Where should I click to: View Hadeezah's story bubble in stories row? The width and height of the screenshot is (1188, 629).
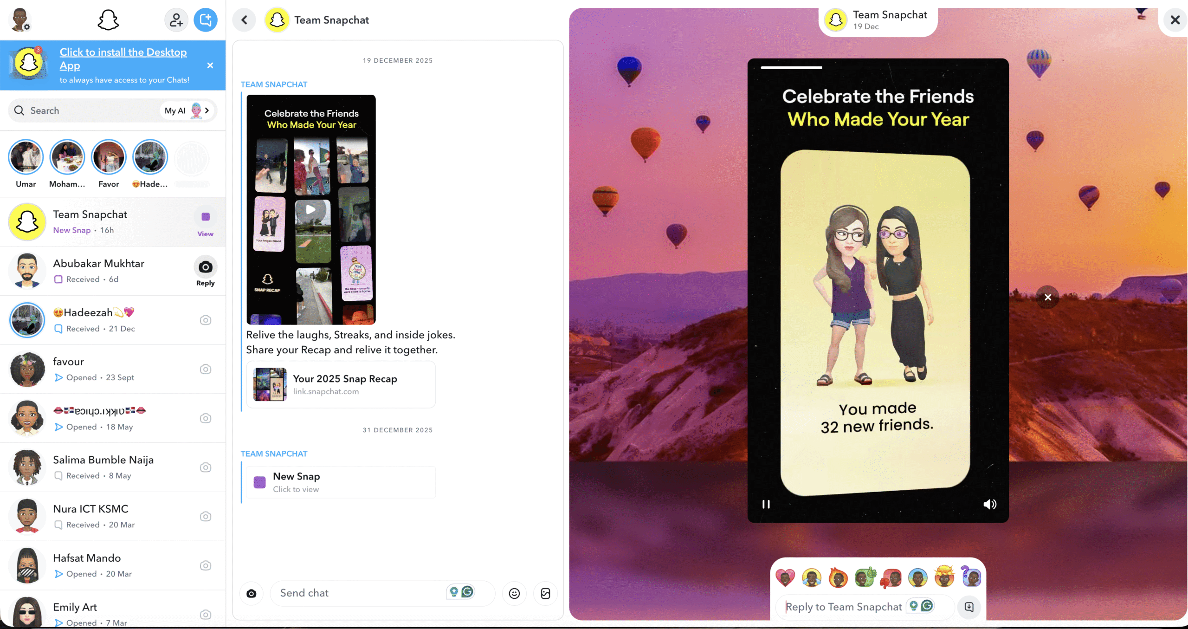pyautogui.click(x=150, y=157)
